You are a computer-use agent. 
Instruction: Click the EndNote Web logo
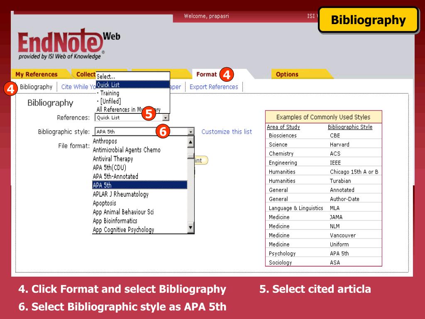click(x=69, y=43)
